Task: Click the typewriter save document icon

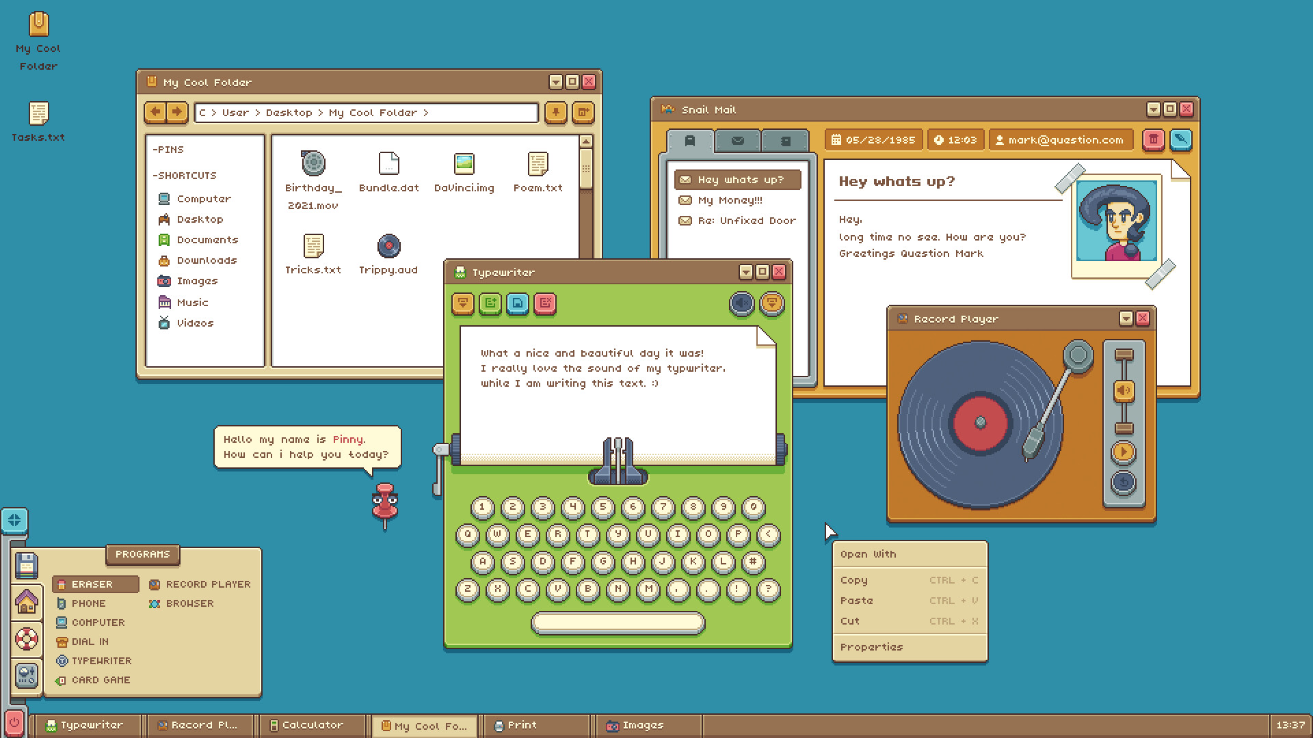Action: coord(518,303)
